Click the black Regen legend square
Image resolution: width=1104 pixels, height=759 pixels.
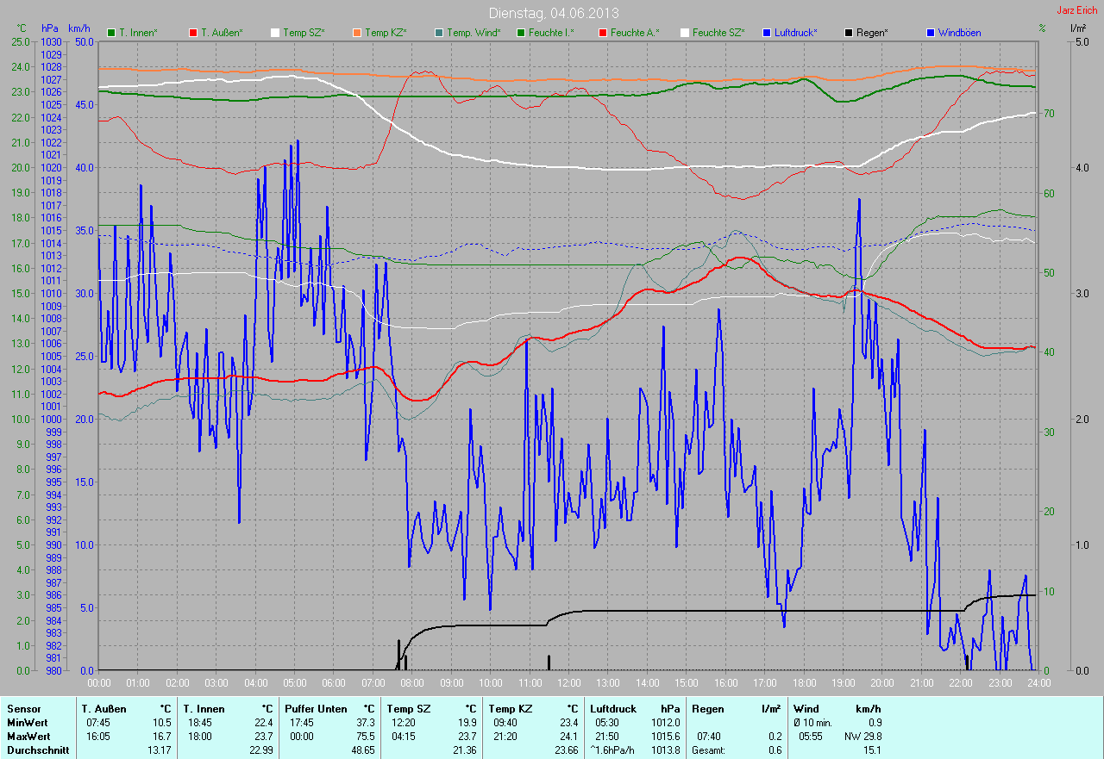point(849,33)
